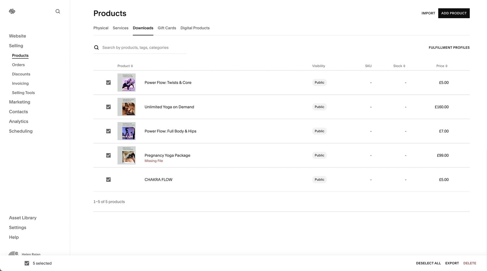This screenshot has height=271, width=487.
Task: Open the Pregnancy Yoga Package thumbnail image
Action: pos(126,155)
